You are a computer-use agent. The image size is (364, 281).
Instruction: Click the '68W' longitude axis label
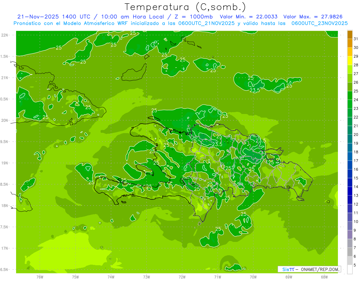pyautogui.click(x=324, y=277)
